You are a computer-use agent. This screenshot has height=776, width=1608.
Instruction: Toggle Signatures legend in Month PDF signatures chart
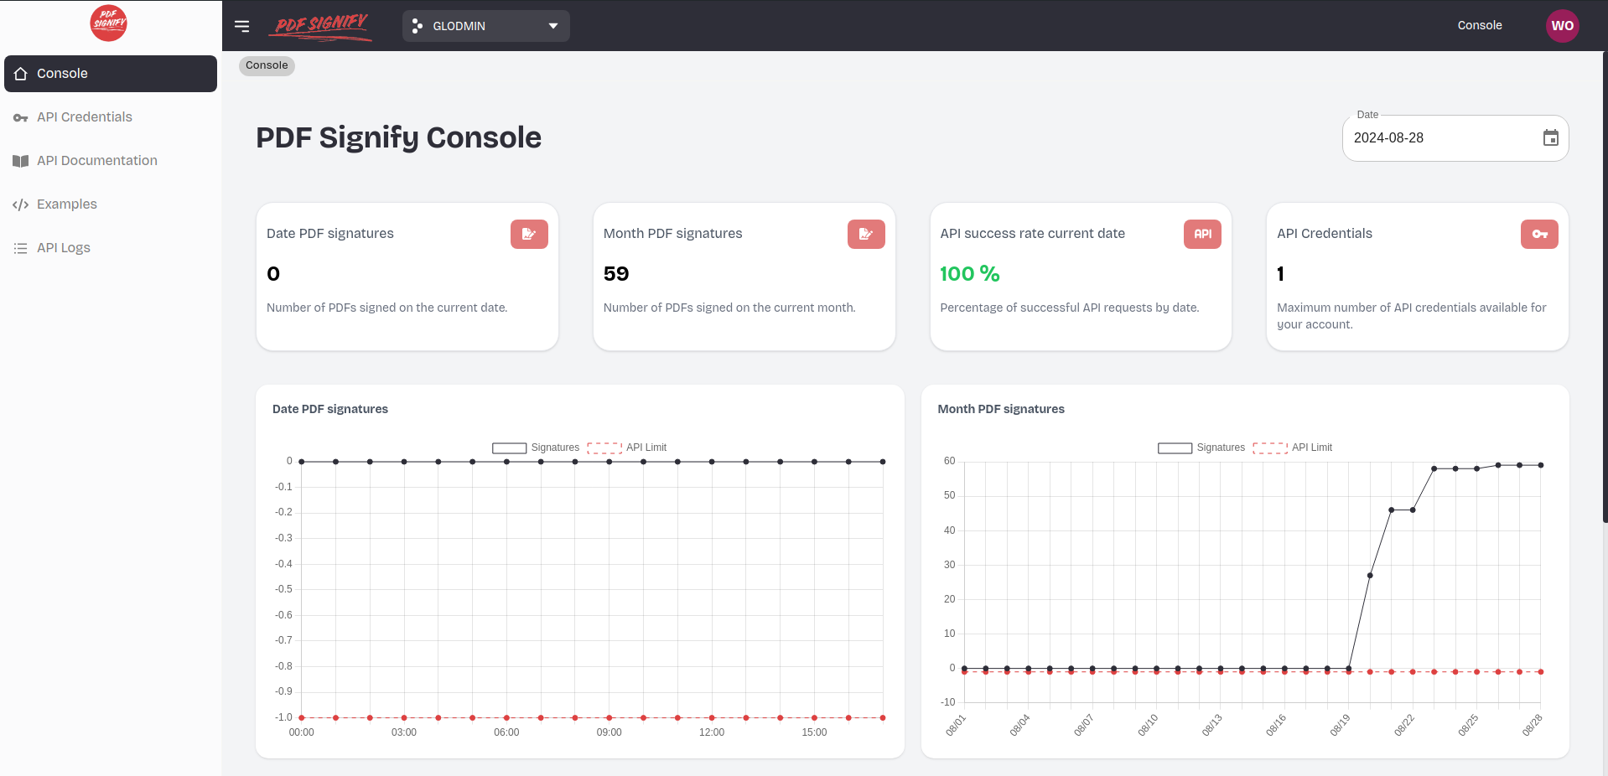pyautogui.click(x=1201, y=447)
